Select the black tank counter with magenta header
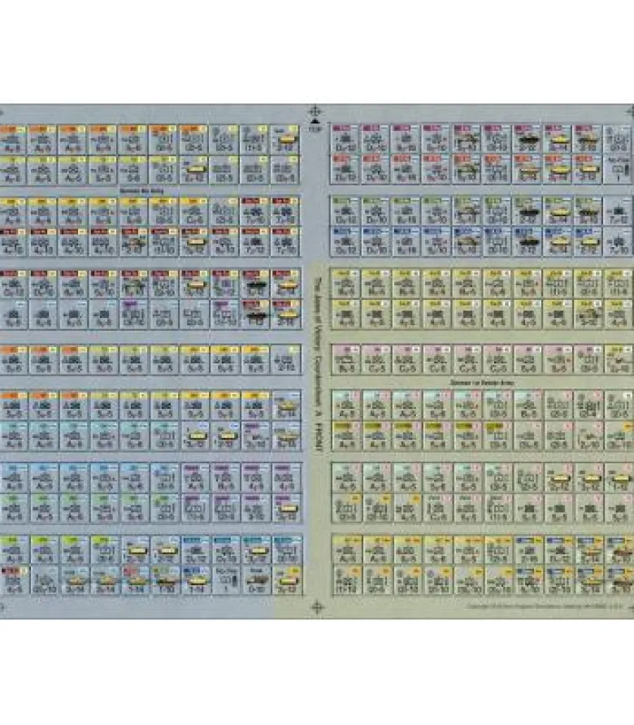The width and height of the screenshot is (634, 725). pos(528,139)
